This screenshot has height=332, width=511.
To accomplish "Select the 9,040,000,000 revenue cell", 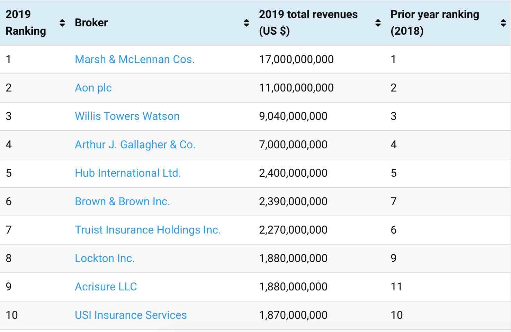I will 293,116.
